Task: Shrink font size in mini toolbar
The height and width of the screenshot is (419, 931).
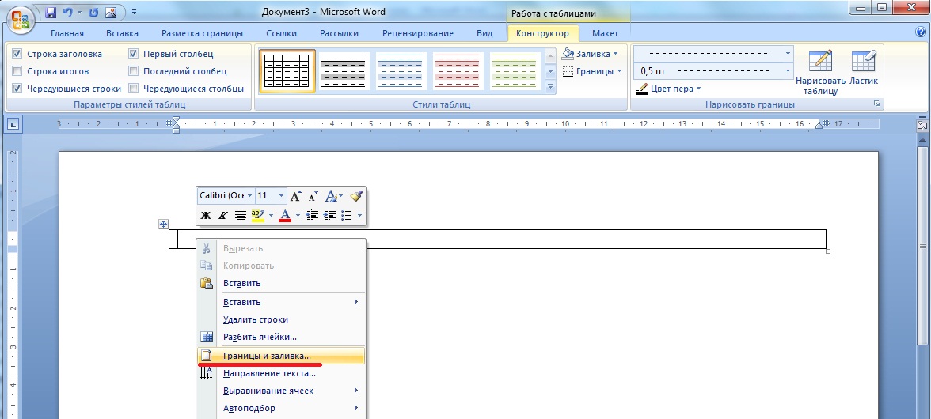Action: 313,195
